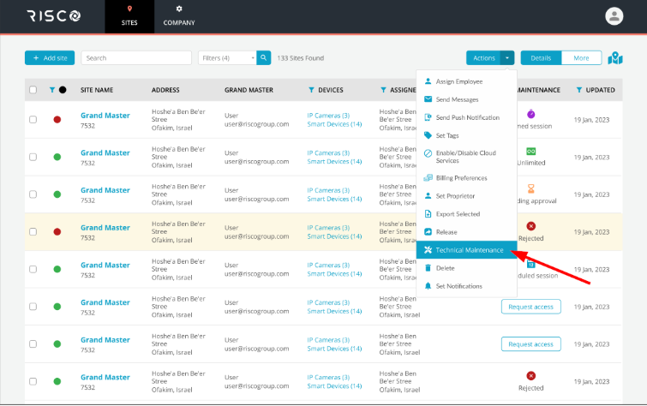
Task: Click the map view icon
Action: [615, 58]
